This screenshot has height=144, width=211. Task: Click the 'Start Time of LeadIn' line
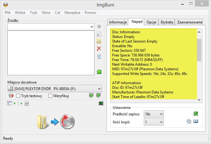(x=138, y=97)
